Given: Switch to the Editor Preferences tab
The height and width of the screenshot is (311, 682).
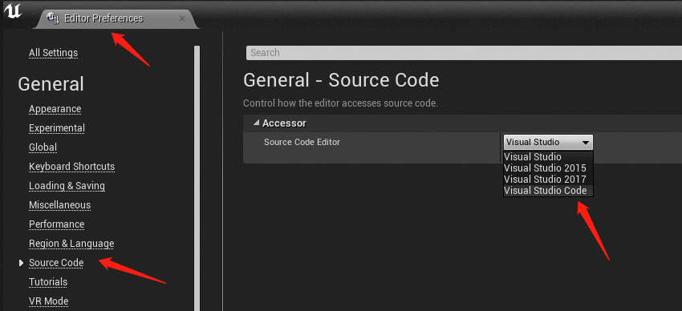Looking at the screenshot, I should click(x=116, y=18).
